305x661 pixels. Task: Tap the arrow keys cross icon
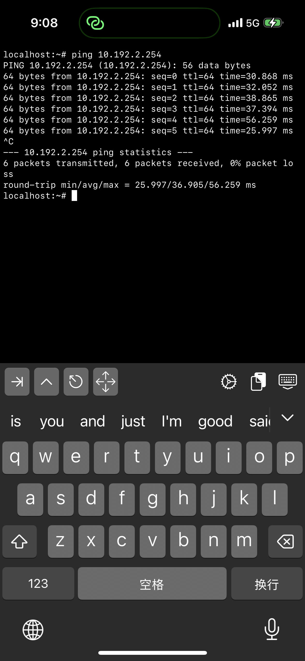106,381
